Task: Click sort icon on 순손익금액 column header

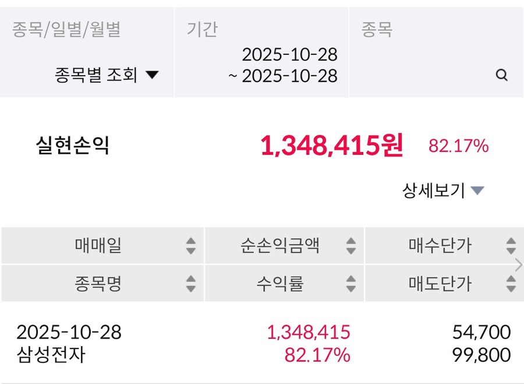Action: 350,246
